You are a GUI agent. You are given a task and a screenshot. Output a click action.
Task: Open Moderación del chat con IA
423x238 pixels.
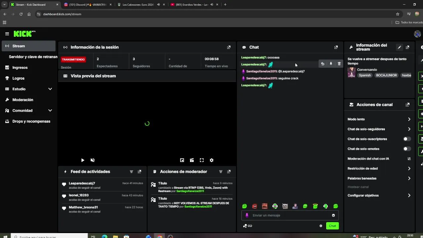[x=379, y=159]
